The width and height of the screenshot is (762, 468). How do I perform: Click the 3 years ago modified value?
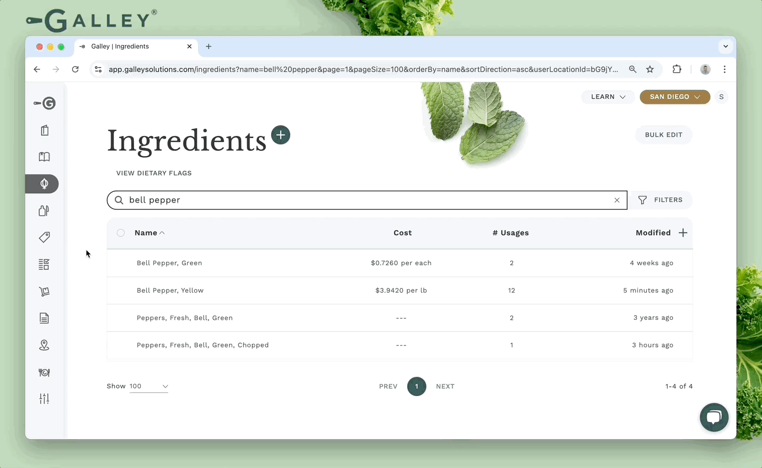click(653, 318)
